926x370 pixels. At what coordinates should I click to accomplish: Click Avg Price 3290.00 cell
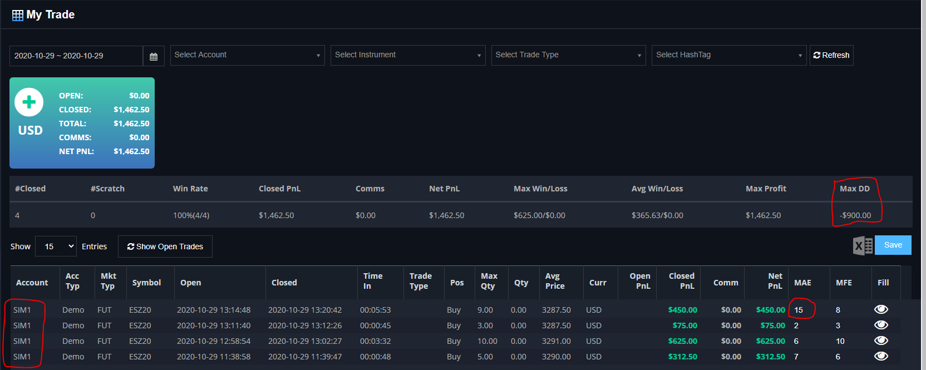pyautogui.click(x=556, y=357)
